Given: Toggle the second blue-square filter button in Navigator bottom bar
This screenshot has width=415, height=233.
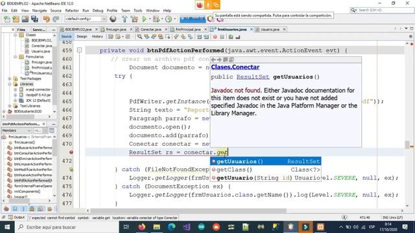Looking at the screenshot, I should pos(15,208).
